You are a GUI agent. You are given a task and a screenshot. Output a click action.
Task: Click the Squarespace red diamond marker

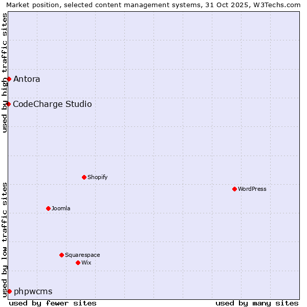61,255
